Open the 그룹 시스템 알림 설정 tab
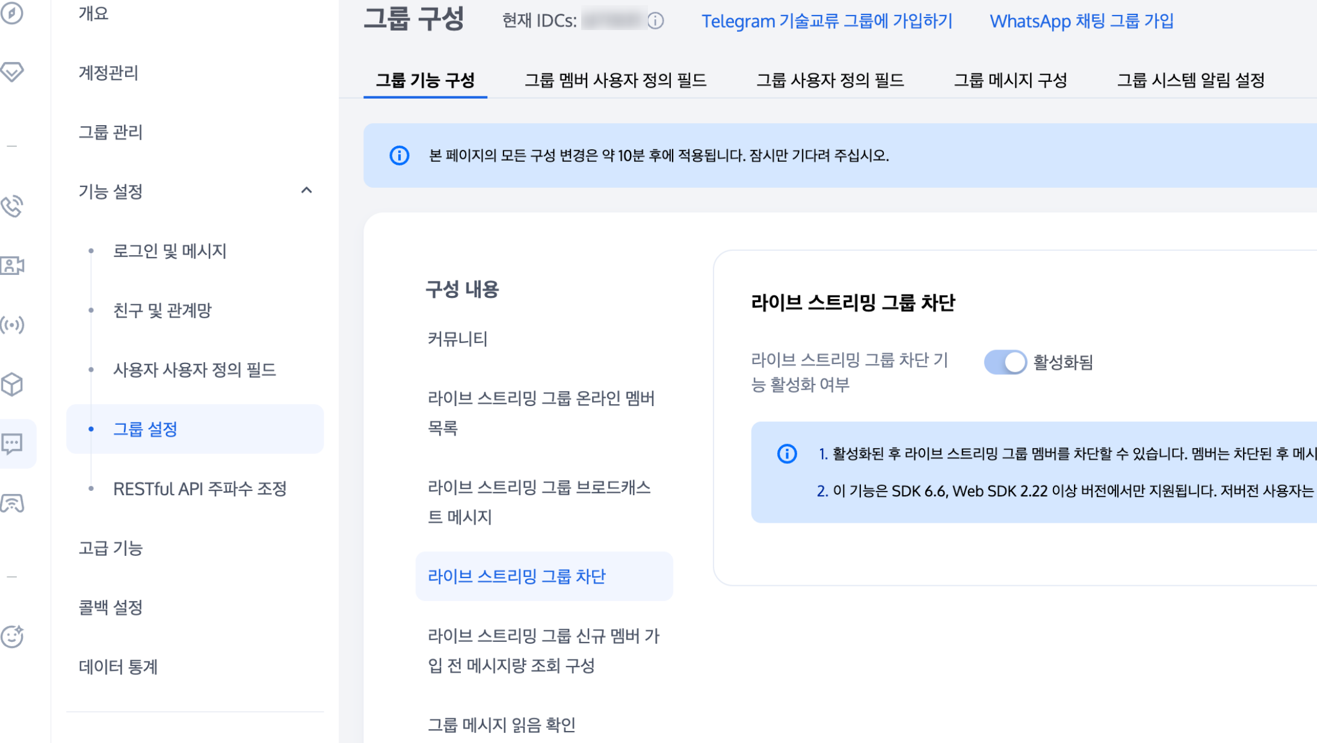1317x743 pixels. pyautogui.click(x=1190, y=80)
